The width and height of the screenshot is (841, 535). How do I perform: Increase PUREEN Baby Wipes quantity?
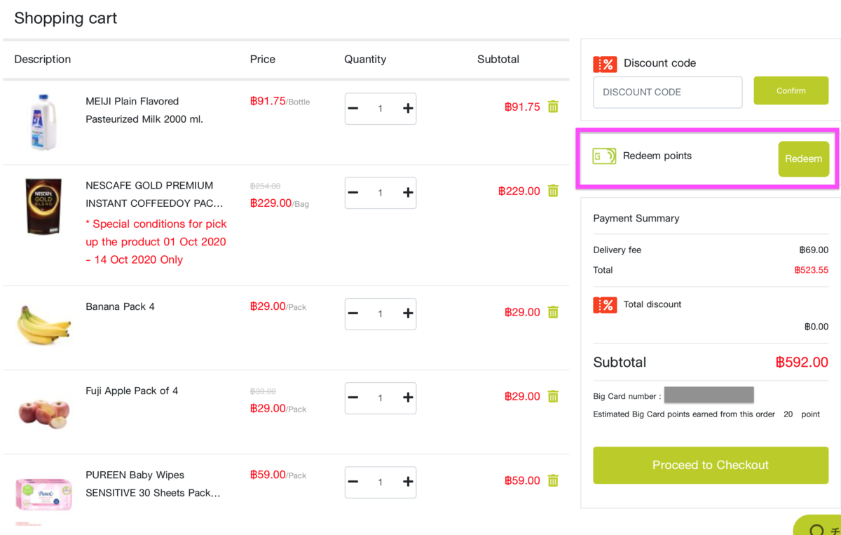point(408,482)
